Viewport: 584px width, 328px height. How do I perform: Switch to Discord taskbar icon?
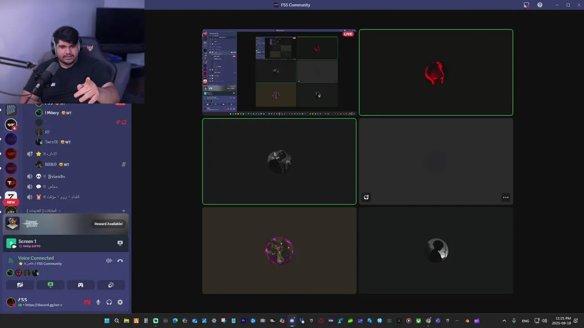pyautogui.click(x=292, y=321)
